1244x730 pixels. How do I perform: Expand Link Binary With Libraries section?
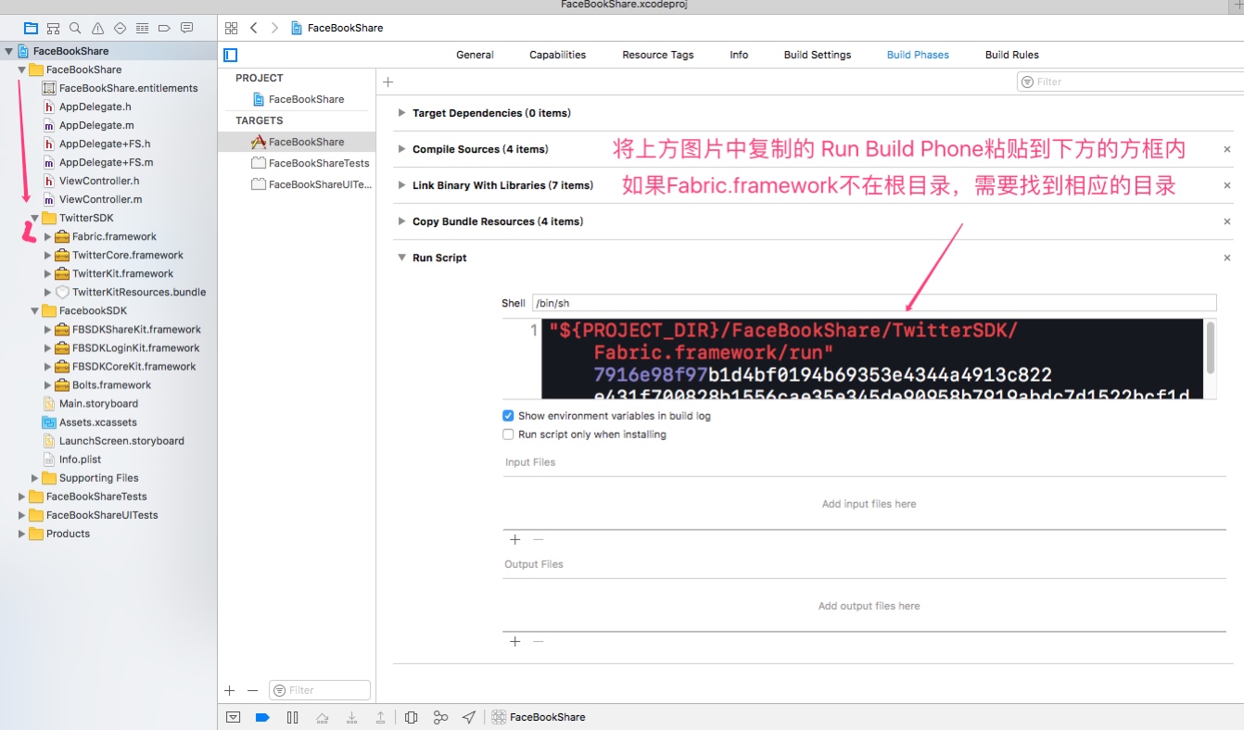(401, 185)
